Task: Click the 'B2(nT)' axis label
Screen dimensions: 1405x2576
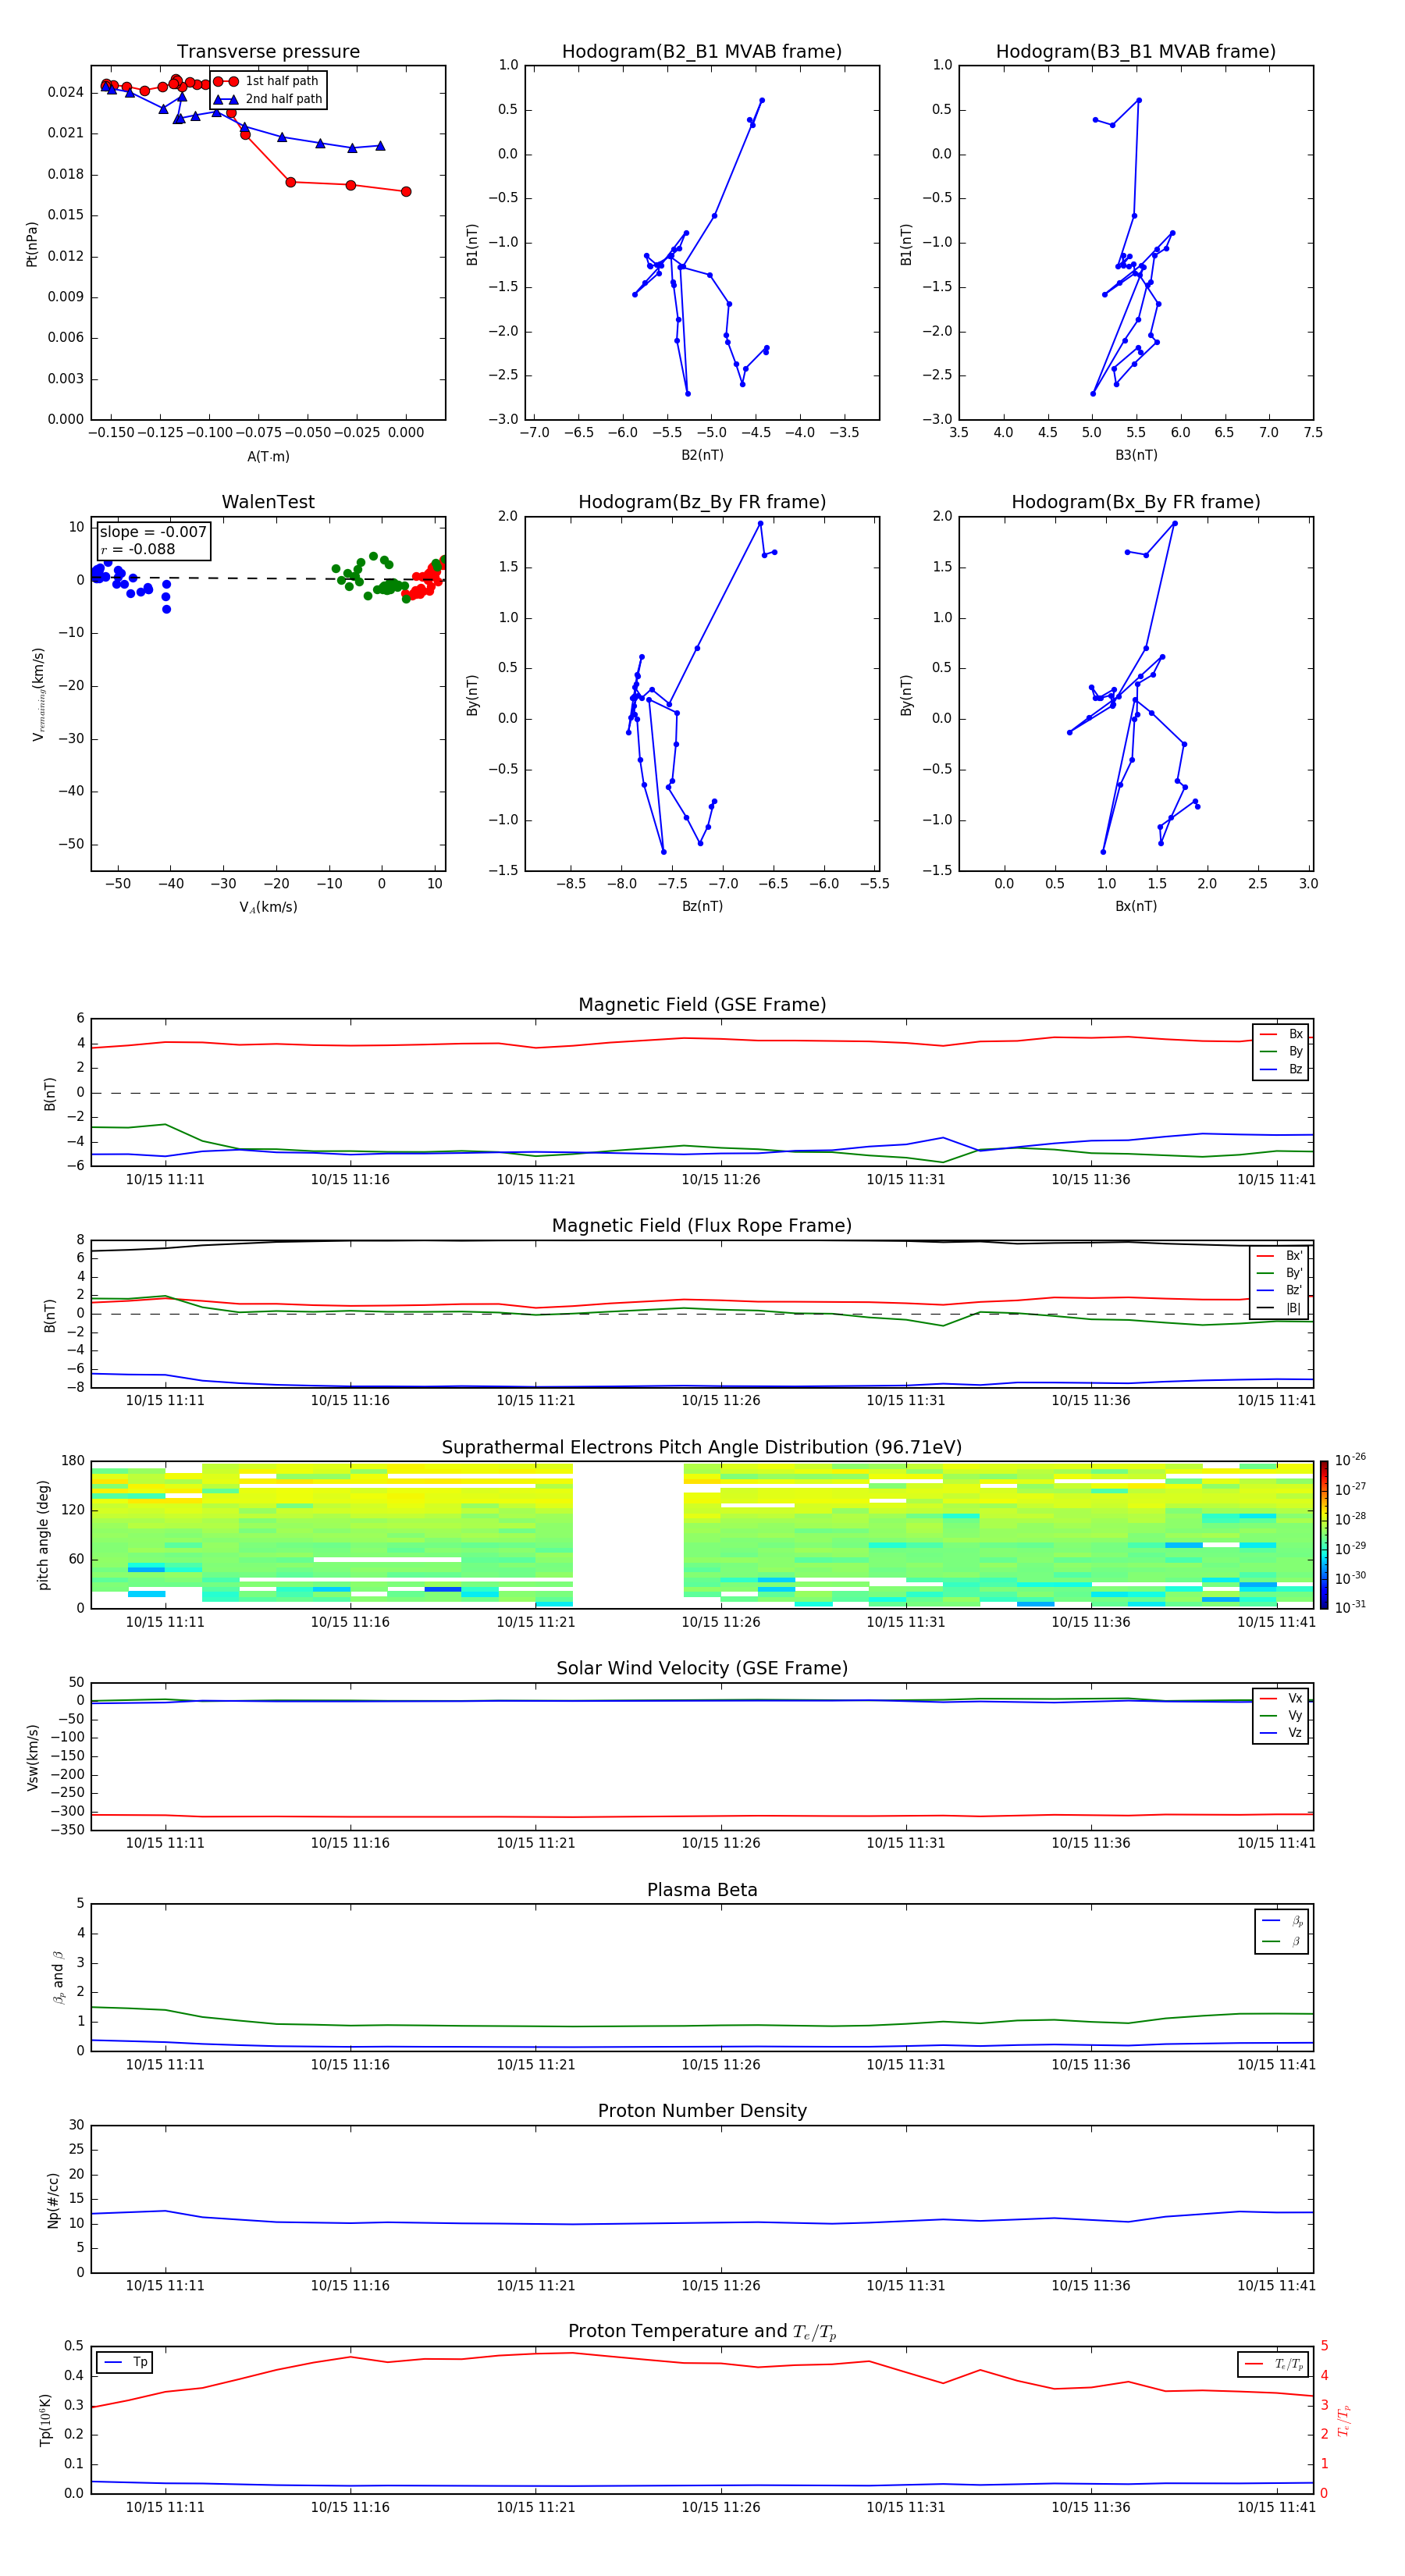Action: (x=702, y=455)
